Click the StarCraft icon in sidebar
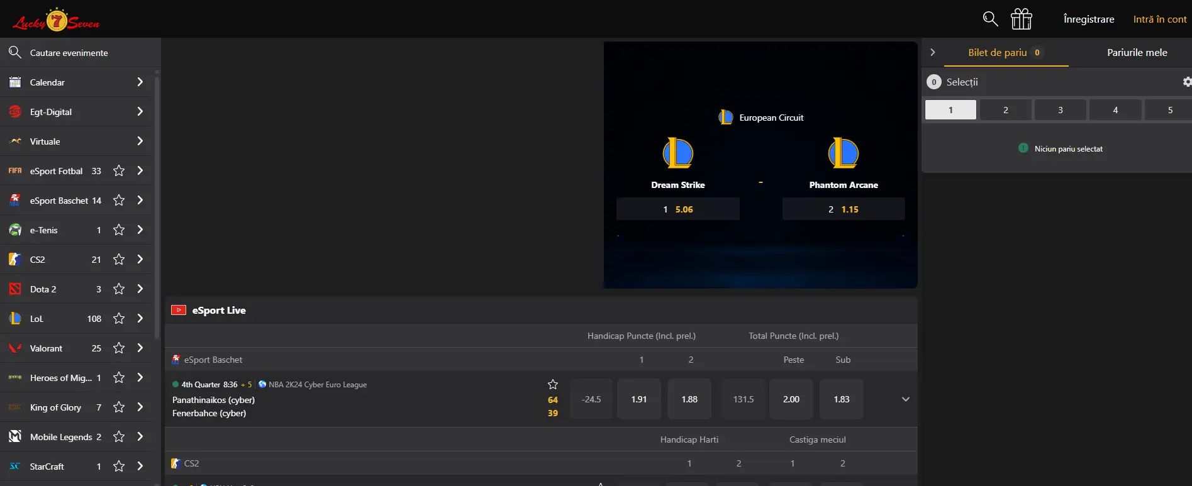This screenshot has width=1192, height=486. coord(15,467)
